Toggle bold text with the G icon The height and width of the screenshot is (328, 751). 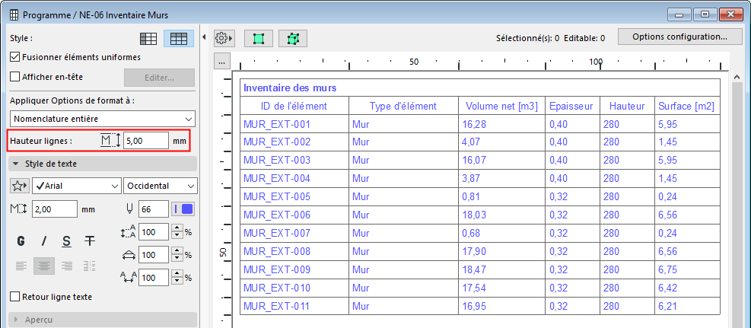(21, 241)
